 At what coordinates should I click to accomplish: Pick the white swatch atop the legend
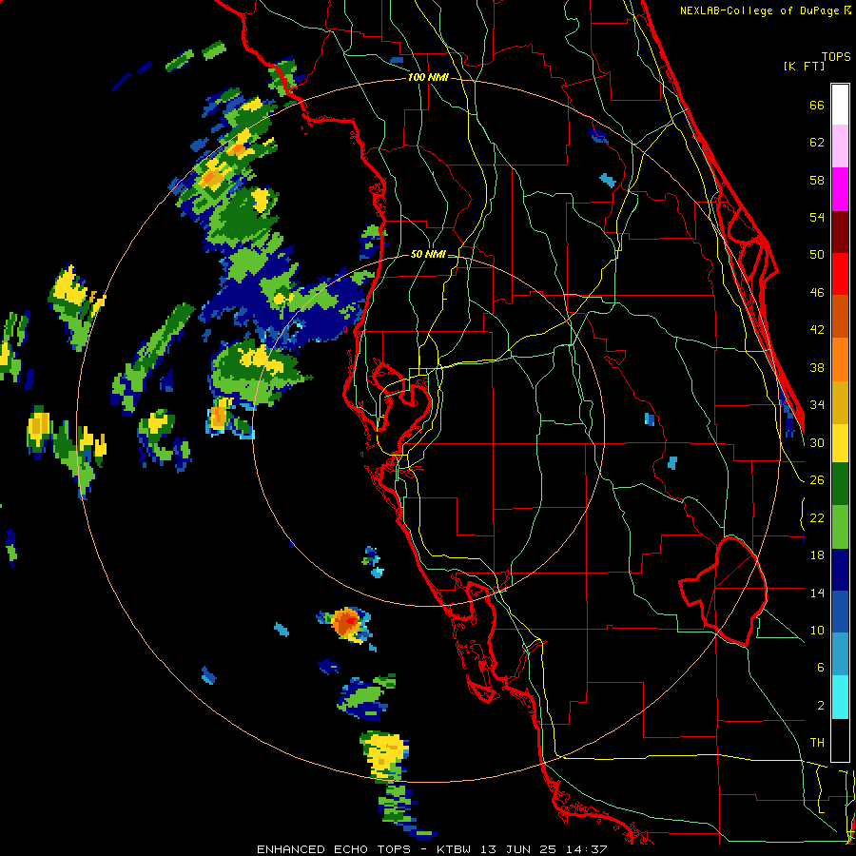(840, 105)
